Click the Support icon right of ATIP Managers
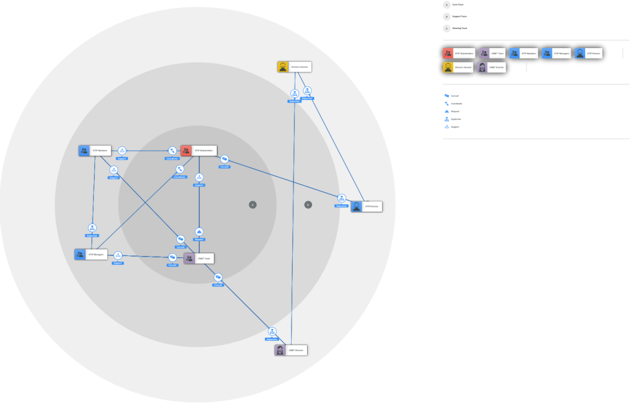632x411 pixels. (x=118, y=255)
